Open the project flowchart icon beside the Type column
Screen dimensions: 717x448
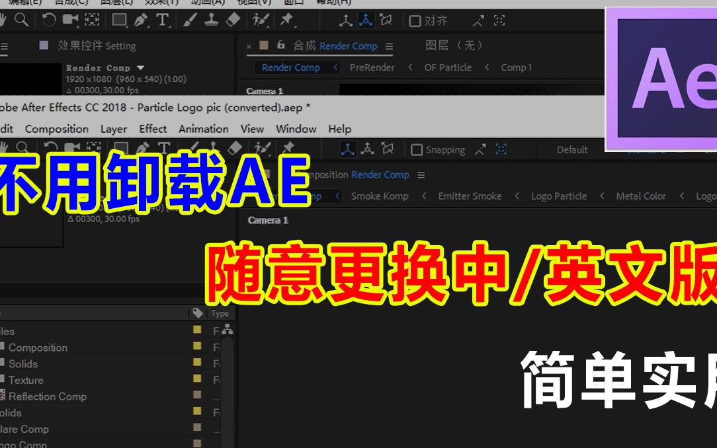(228, 330)
